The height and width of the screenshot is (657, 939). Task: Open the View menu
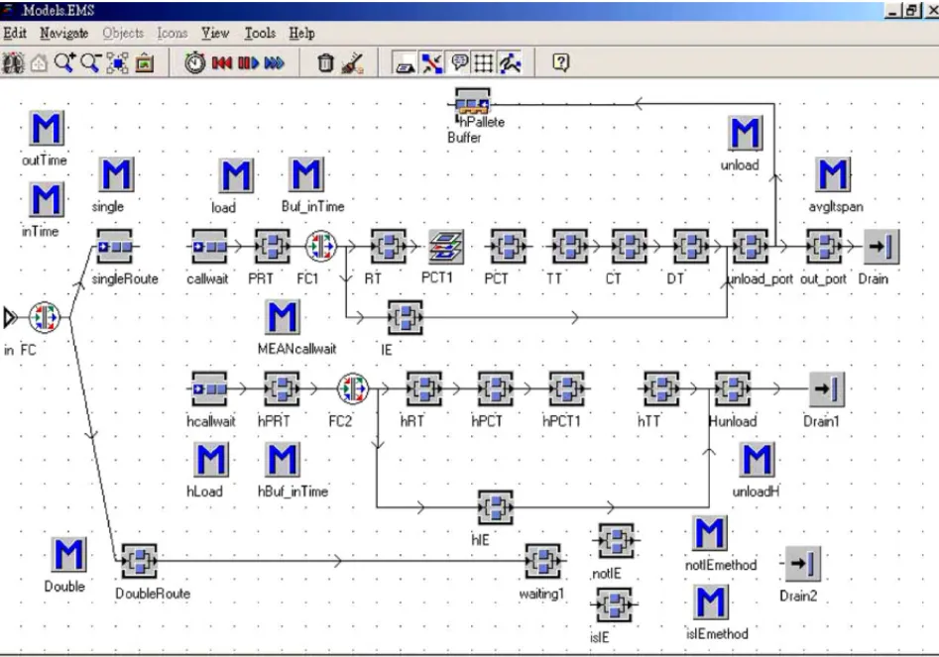pos(215,33)
